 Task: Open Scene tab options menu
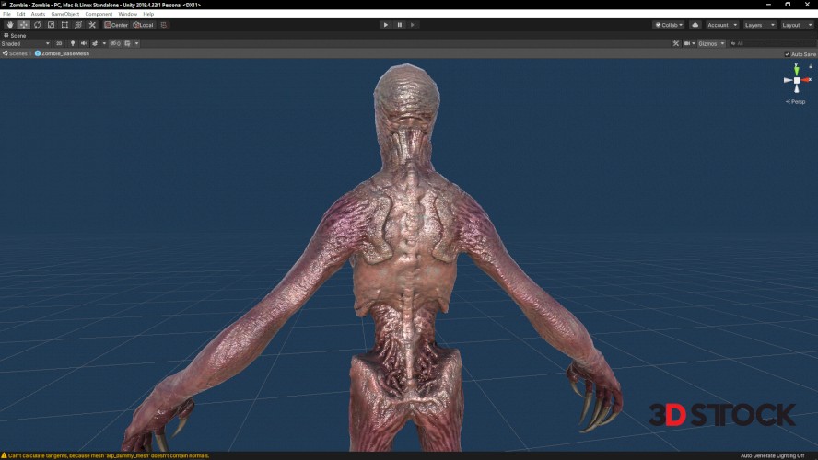tap(812, 36)
